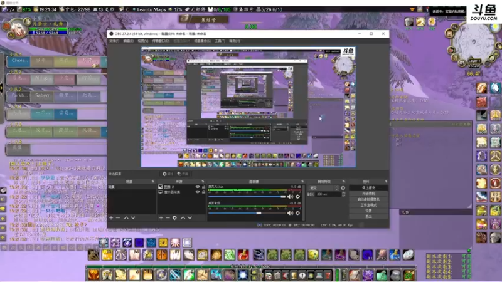The width and height of the screenshot is (502, 282).
Task: Click the 开始录制 button
Action: (x=368, y=194)
